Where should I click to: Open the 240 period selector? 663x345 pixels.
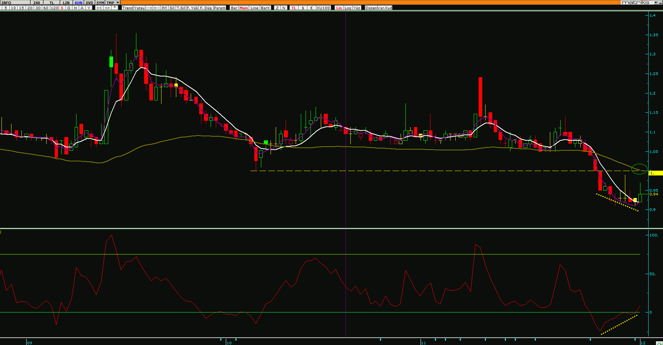click(x=37, y=3)
